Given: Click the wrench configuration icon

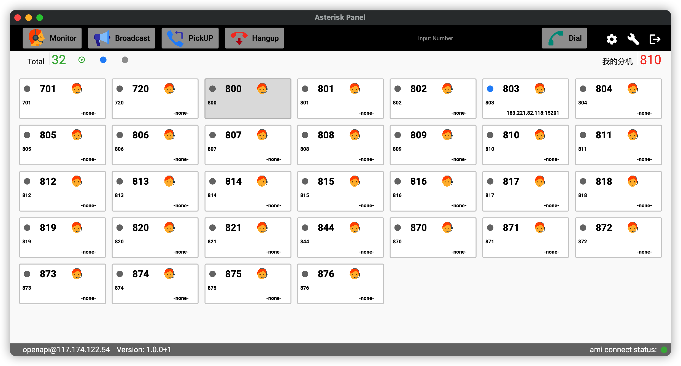Looking at the screenshot, I should point(633,39).
